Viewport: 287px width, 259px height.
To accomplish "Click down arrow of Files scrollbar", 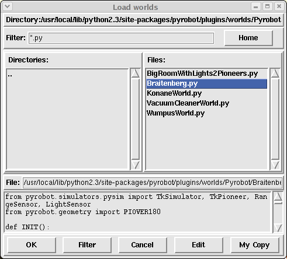I will point(275,165).
